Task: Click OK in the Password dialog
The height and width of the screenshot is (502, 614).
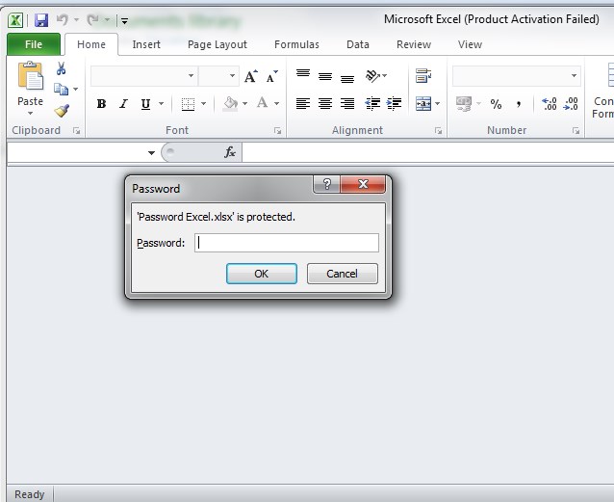Action: pos(262,274)
